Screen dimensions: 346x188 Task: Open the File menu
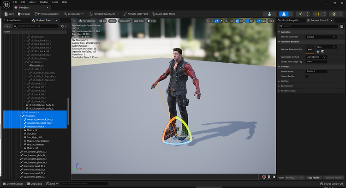pyautogui.click(x=15, y=2)
